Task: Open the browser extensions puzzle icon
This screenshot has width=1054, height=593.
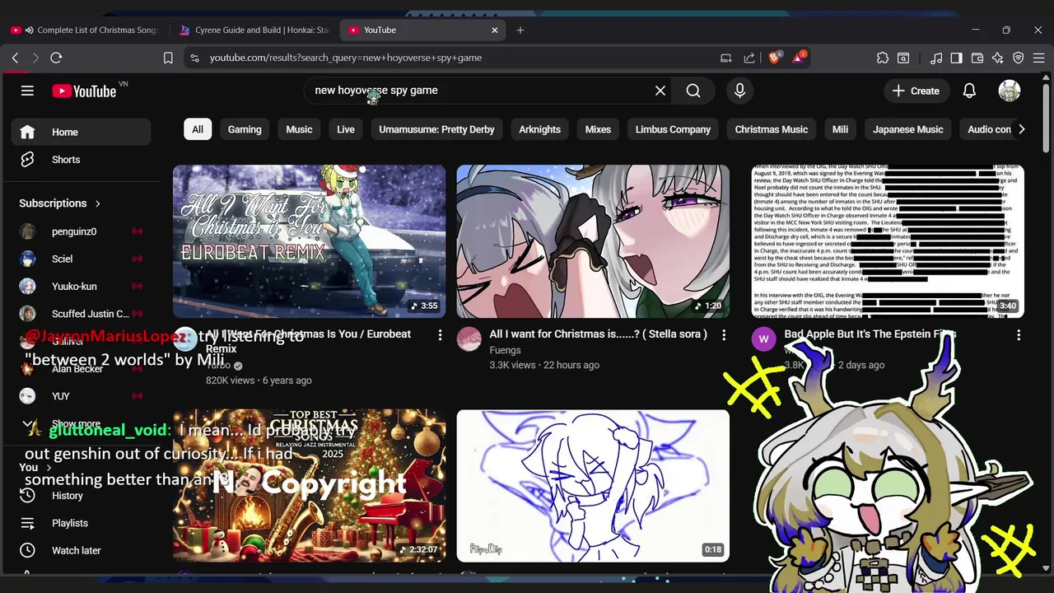Action: pos(883,58)
